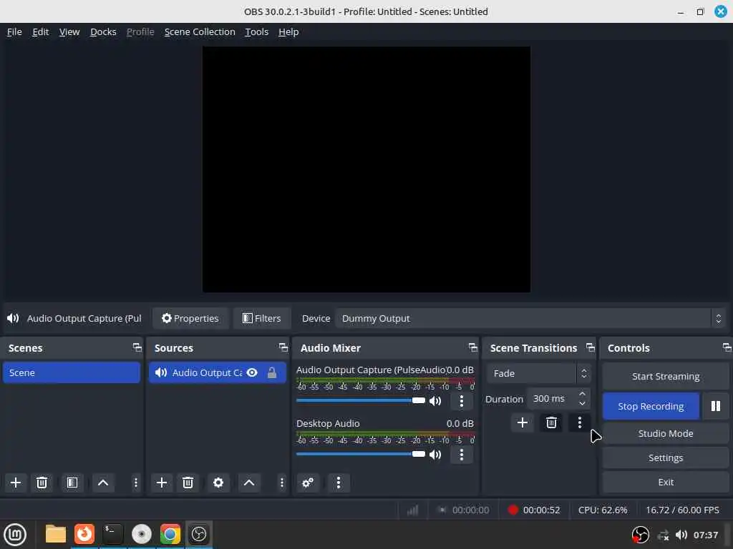Viewport: 733px width, 549px height.
Task: Open the Tools menu
Action: (x=257, y=31)
